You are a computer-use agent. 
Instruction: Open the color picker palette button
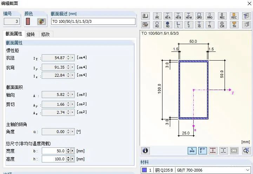pos(41,22)
